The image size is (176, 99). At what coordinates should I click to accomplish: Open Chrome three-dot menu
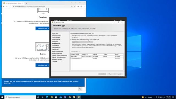pos(84,7)
